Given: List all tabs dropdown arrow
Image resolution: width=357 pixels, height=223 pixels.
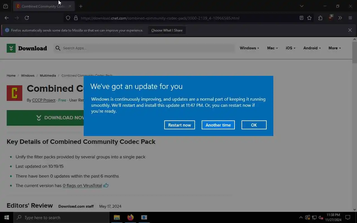Looking at the screenshot, I should [x=301, y=6].
